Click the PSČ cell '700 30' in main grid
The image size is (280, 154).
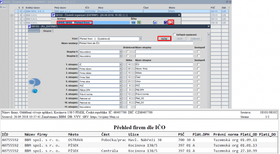216,23
